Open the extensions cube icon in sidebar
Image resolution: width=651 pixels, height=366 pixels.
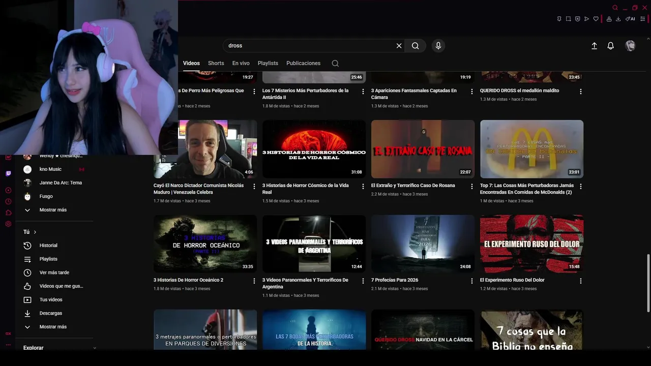tap(8, 212)
